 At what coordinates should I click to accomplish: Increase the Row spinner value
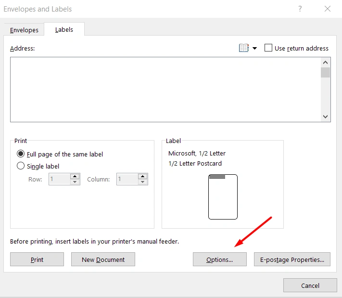(75, 177)
